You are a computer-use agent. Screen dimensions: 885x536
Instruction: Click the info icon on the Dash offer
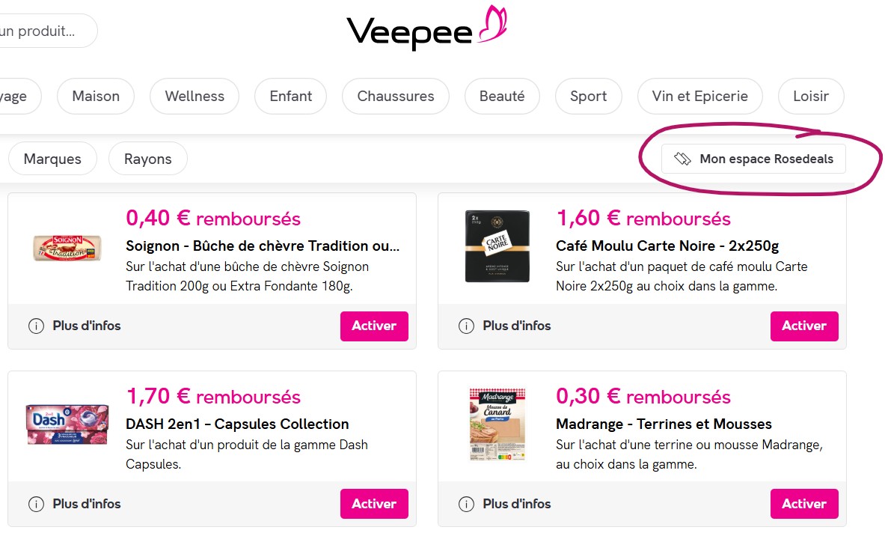click(x=35, y=504)
